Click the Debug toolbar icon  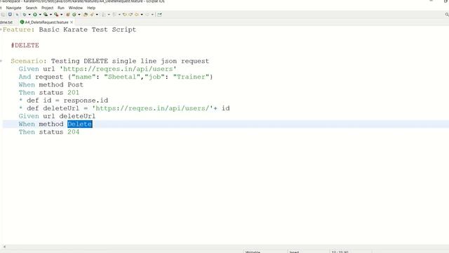[x=25, y=14]
